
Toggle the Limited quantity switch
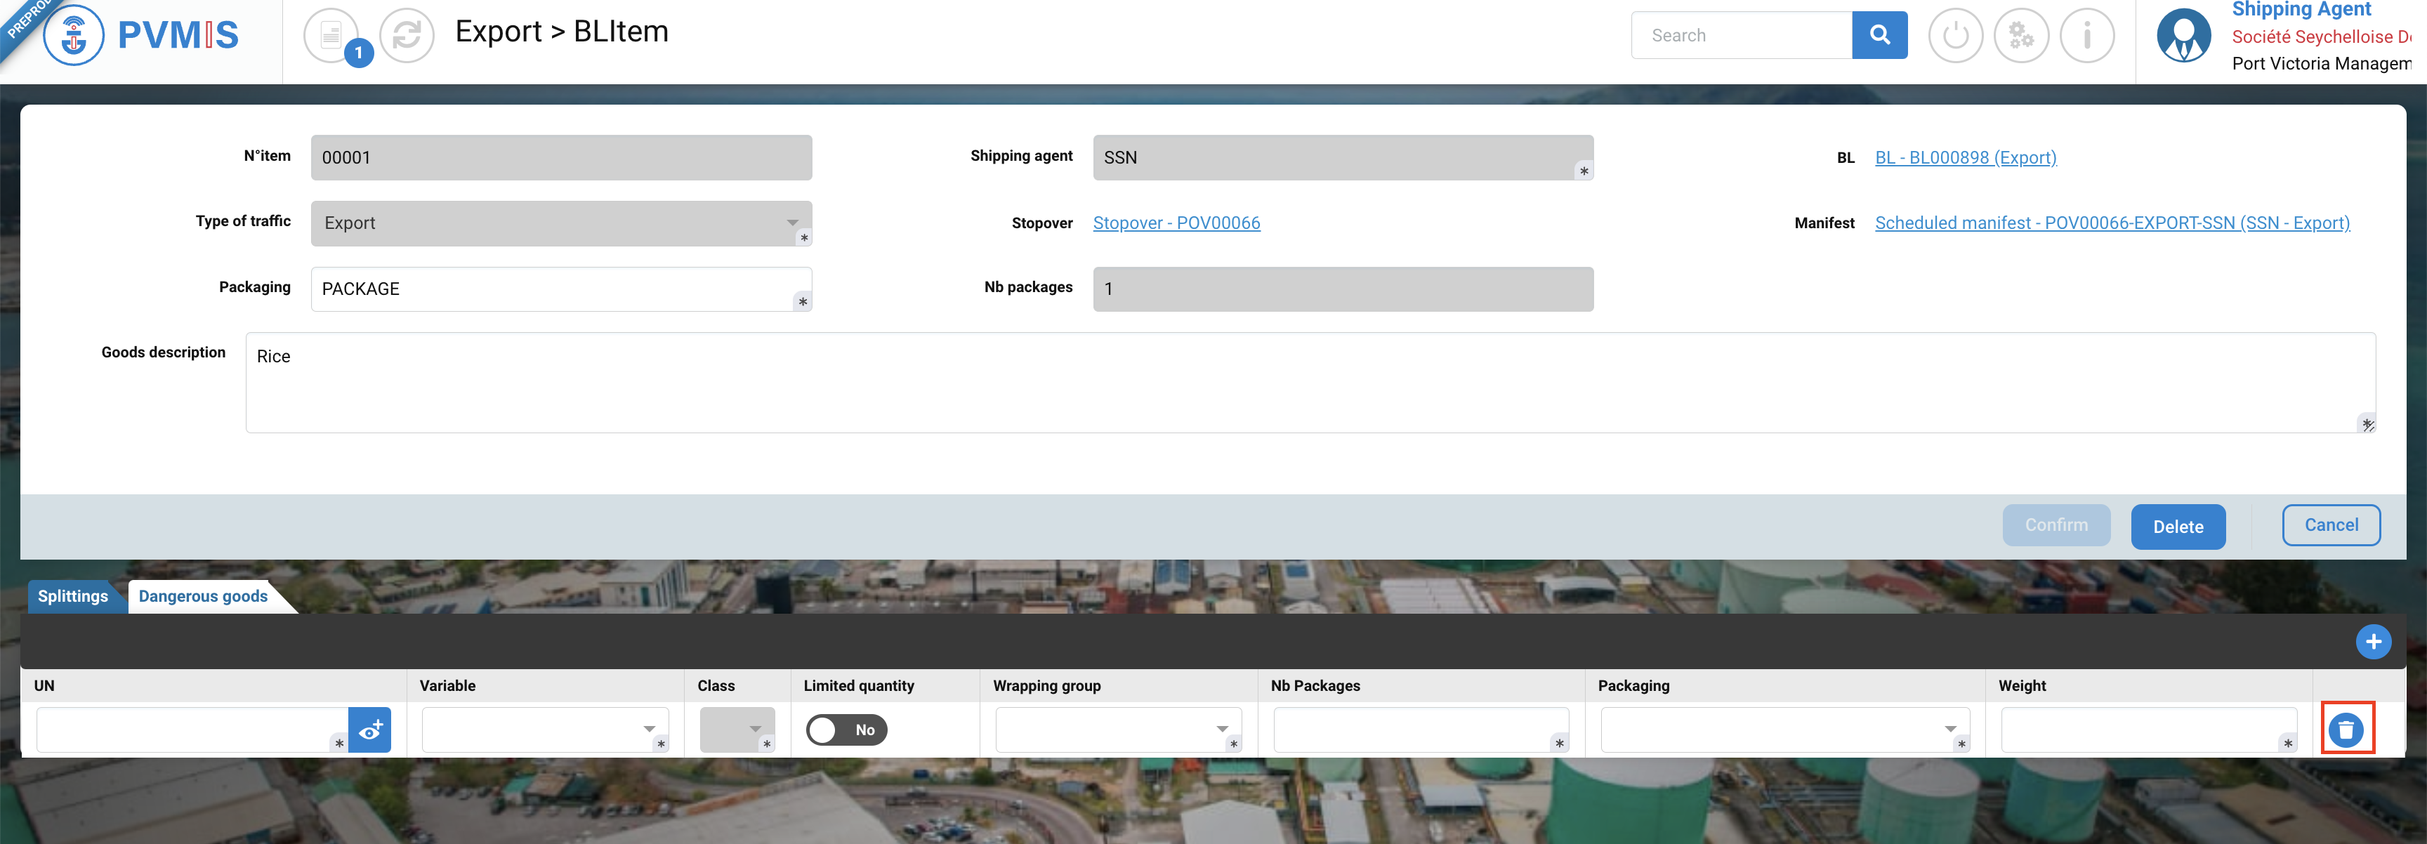[x=846, y=730]
